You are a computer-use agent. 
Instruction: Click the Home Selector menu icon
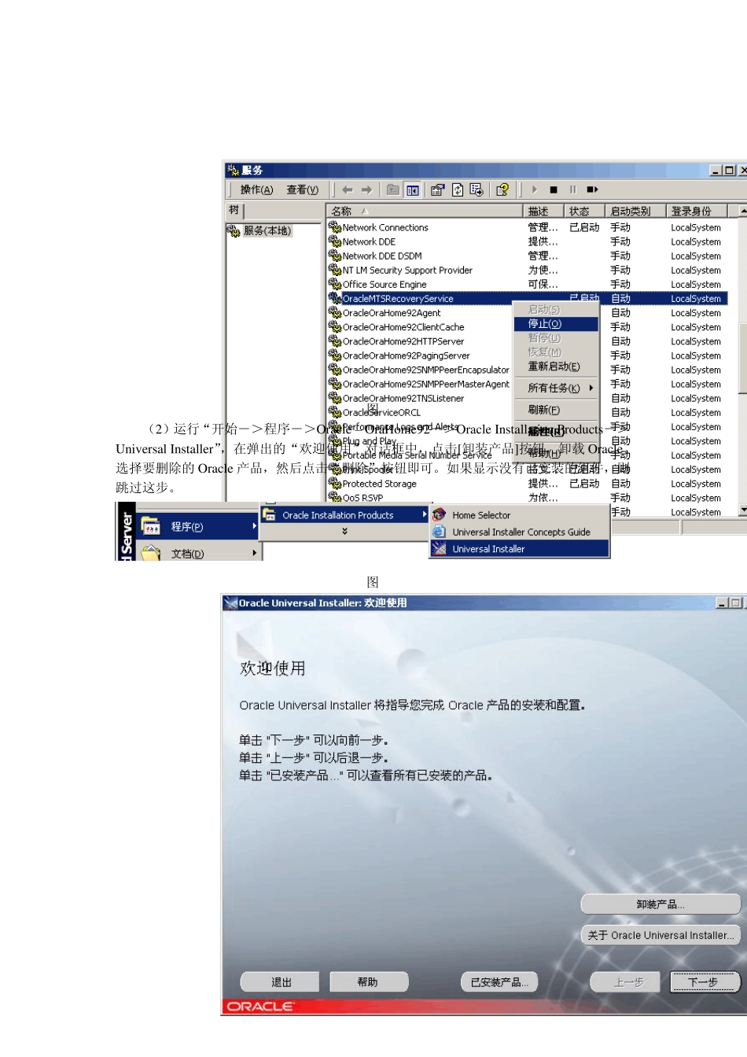[439, 515]
